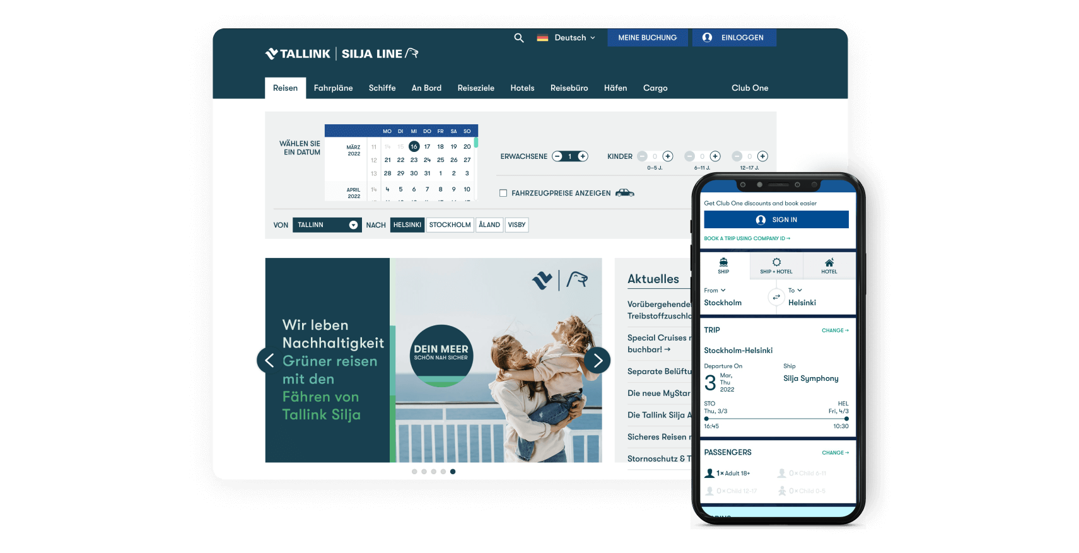Open the TALLINN departure dropdown
The width and height of the screenshot is (1079, 553).
[327, 225]
